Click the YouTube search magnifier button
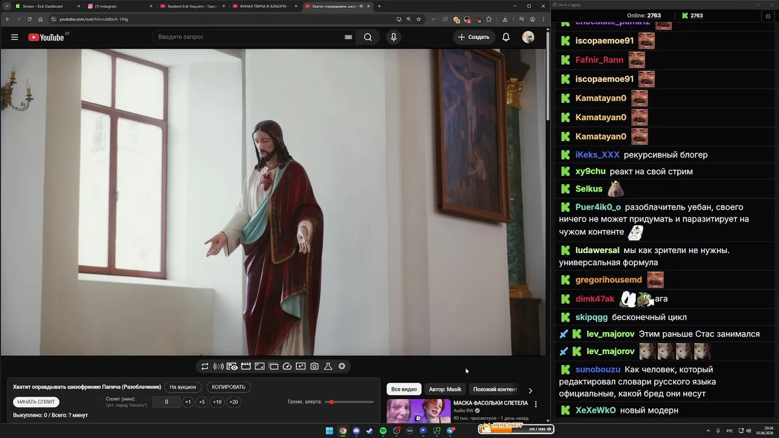This screenshot has width=779, height=438. pos(368,37)
